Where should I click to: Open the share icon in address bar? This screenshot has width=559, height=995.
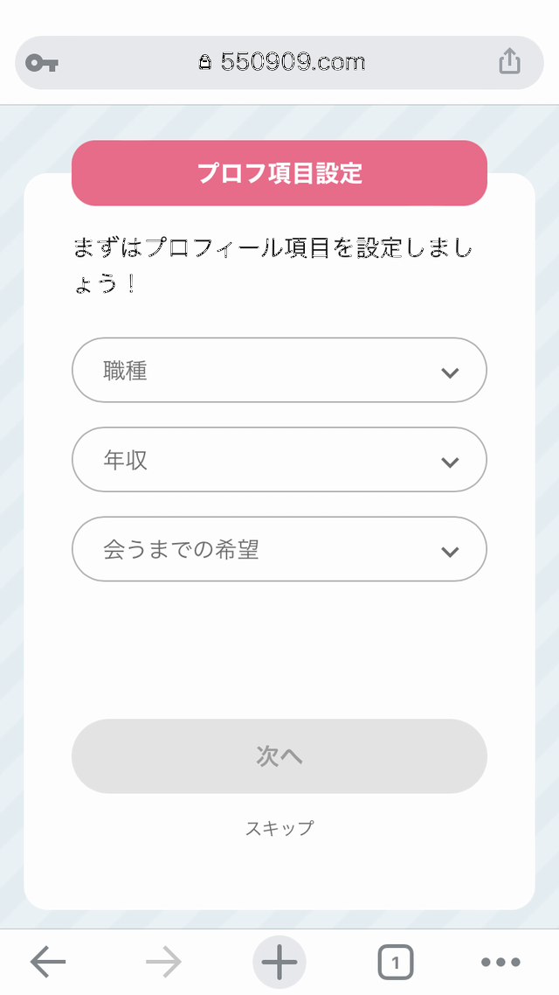tap(509, 62)
